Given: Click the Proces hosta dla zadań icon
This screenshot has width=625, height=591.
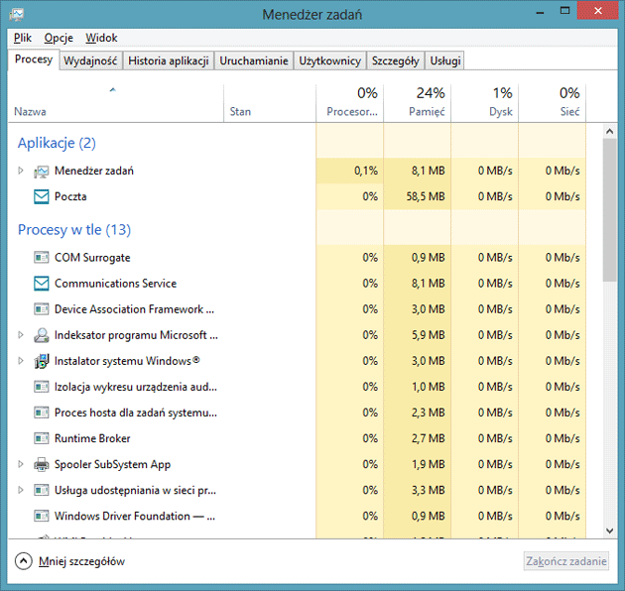Looking at the screenshot, I should click(41, 413).
